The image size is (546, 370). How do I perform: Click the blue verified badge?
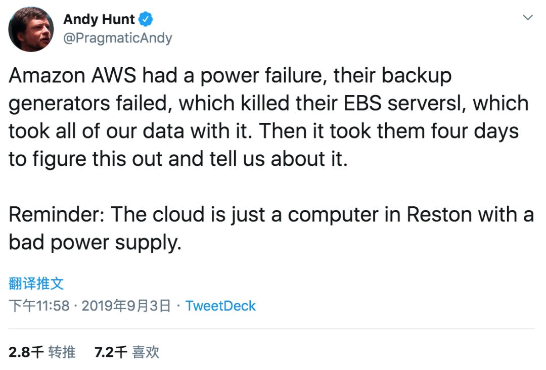[146, 19]
